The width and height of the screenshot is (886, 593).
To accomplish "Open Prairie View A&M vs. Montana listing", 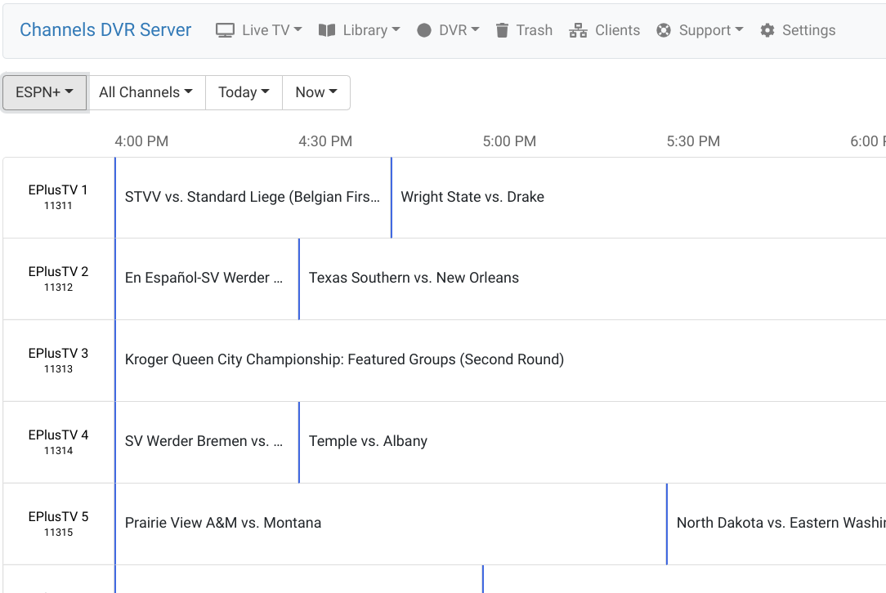I will tap(223, 523).
